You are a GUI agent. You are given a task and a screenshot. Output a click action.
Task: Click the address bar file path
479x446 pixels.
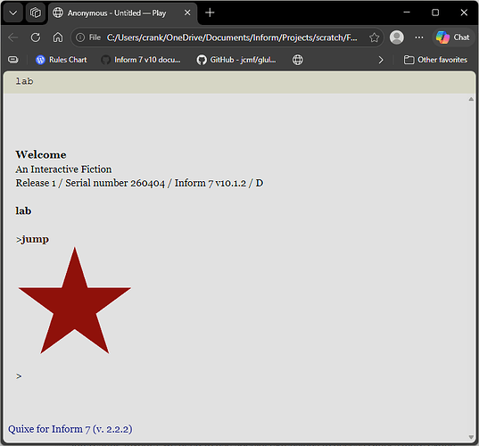232,37
